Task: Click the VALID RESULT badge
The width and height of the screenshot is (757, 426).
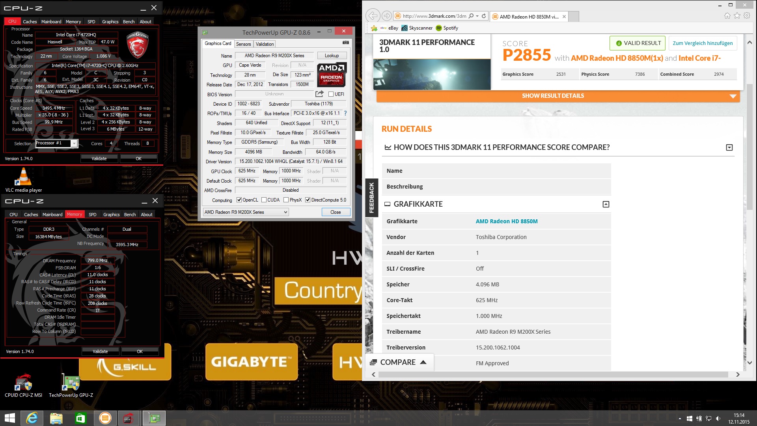Action: tap(637, 43)
